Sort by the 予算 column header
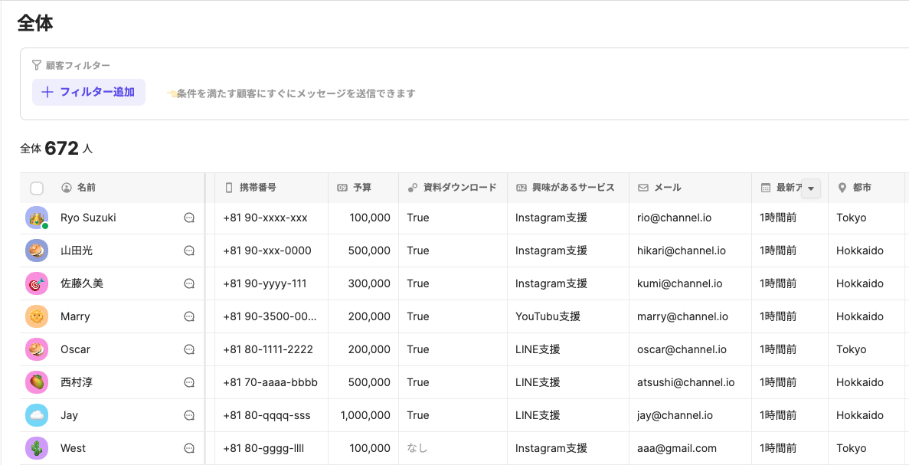Image resolution: width=909 pixels, height=465 pixels. click(361, 188)
